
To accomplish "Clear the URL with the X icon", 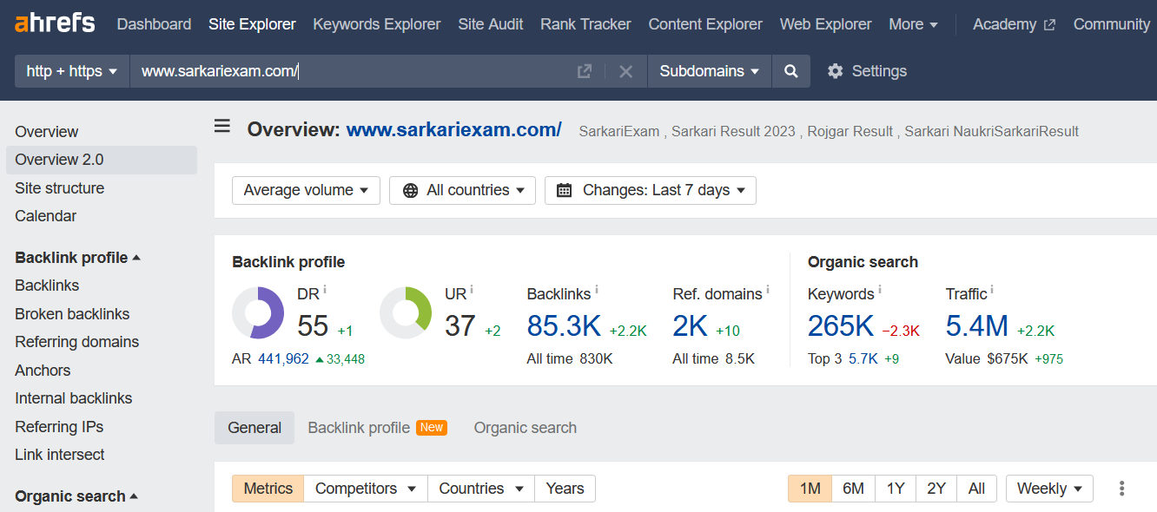I will (x=625, y=71).
